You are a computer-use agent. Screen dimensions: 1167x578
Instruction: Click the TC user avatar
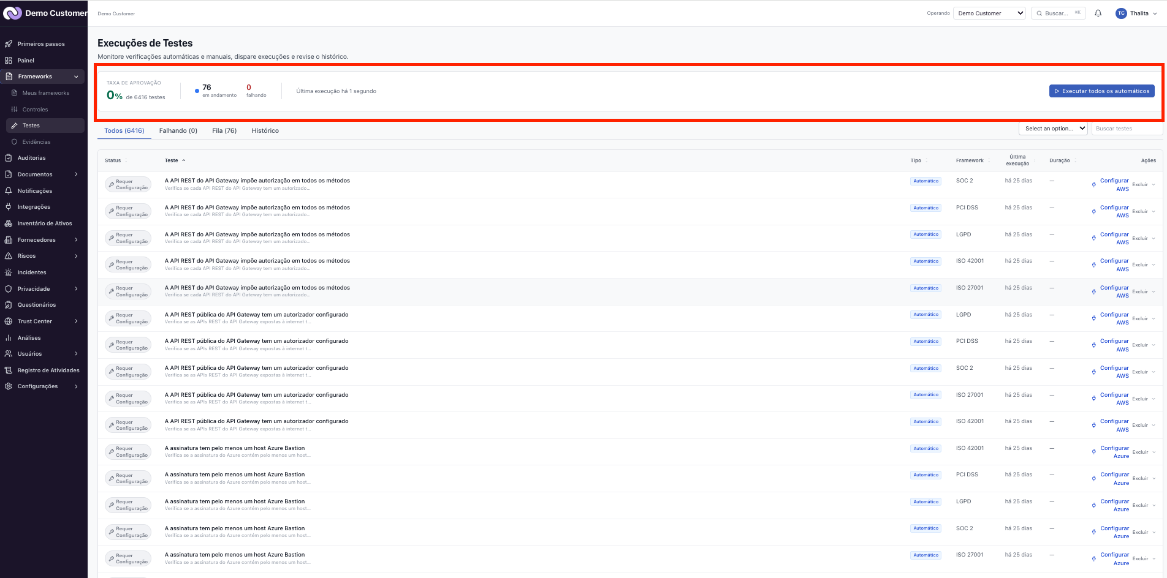point(1121,13)
